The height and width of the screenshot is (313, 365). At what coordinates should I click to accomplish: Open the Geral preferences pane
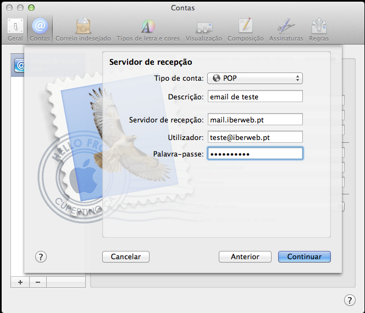tap(15, 30)
